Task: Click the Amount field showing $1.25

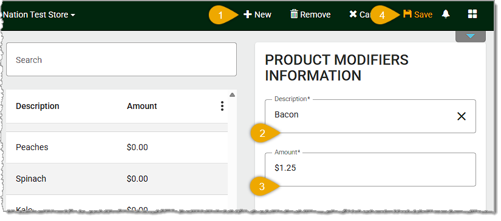Action: point(370,170)
